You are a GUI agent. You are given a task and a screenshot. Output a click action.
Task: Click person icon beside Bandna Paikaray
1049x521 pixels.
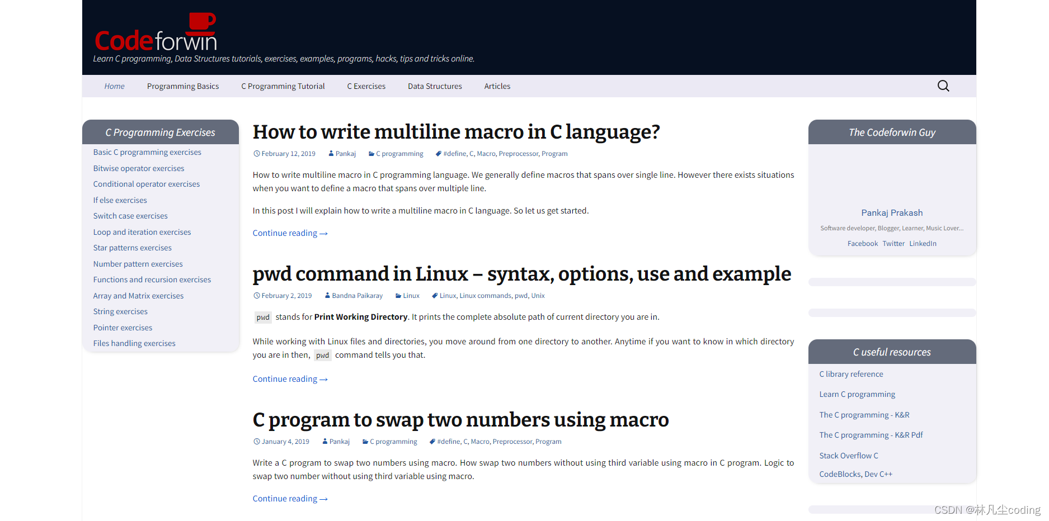coord(328,296)
